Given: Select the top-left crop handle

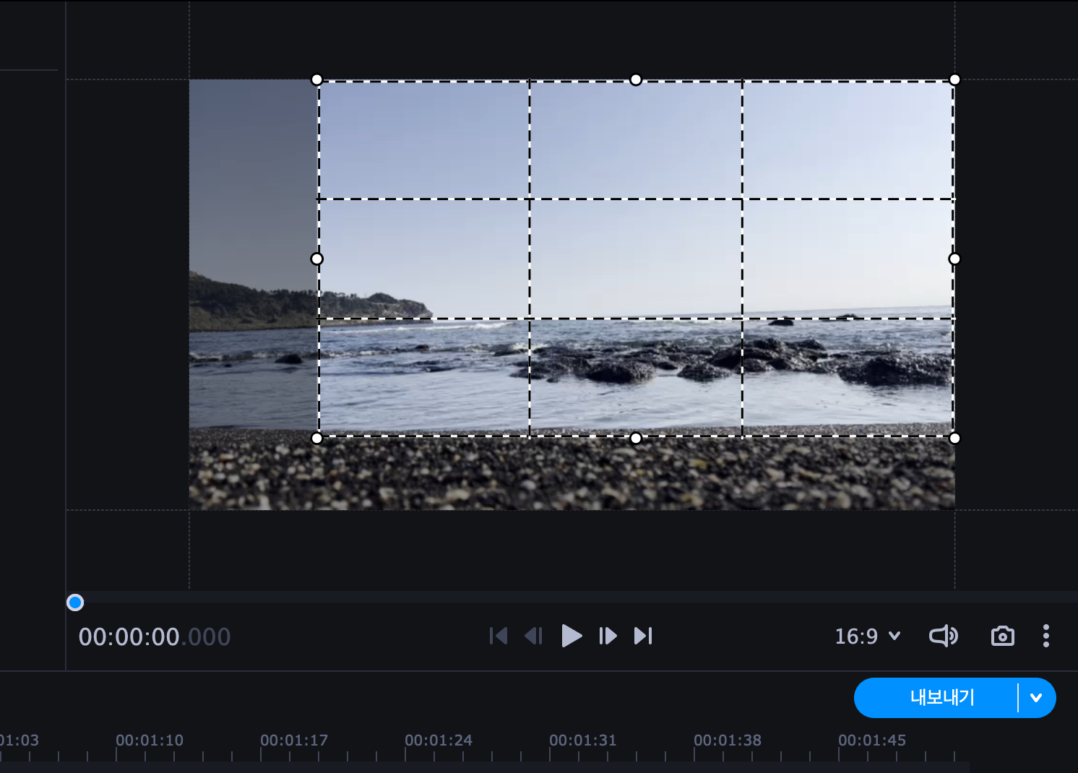Looking at the screenshot, I should [x=317, y=79].
